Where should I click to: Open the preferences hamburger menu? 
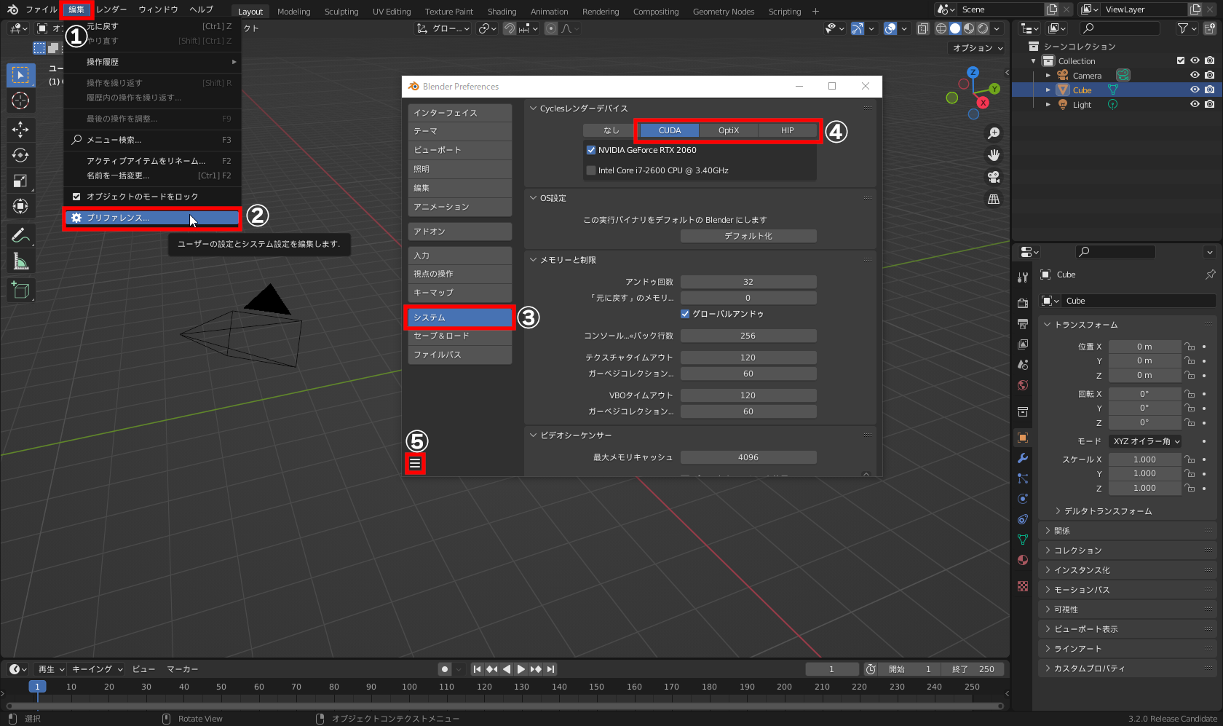[x=415, y=463]
